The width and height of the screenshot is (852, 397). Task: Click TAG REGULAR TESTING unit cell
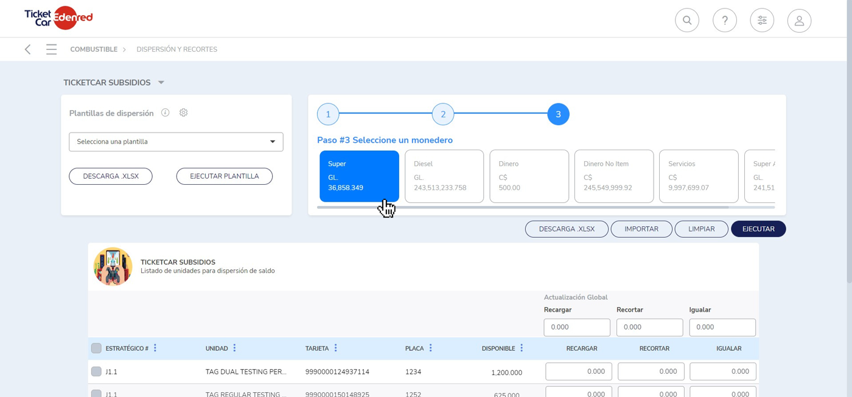pyautogui.click(x=246, y=394)
